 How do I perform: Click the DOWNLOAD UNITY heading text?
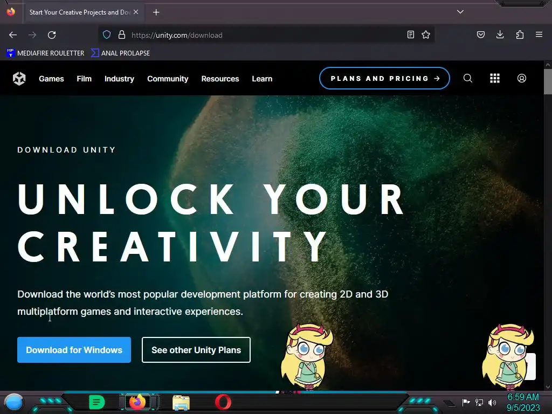click(x=66, y=150)
